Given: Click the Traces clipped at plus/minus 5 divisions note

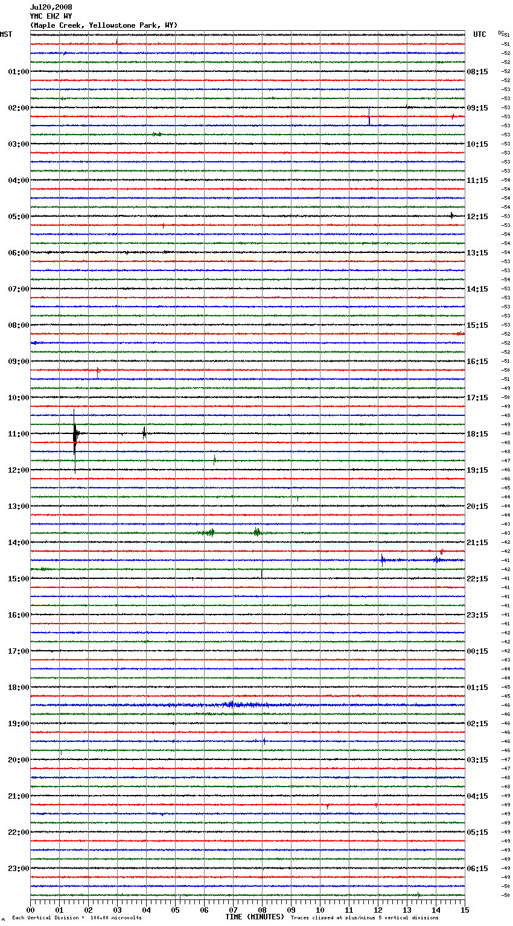Looking at the screenshot, I should tap(365, 918).
